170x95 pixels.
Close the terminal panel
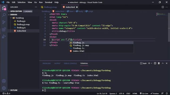(x=167, y=63)
